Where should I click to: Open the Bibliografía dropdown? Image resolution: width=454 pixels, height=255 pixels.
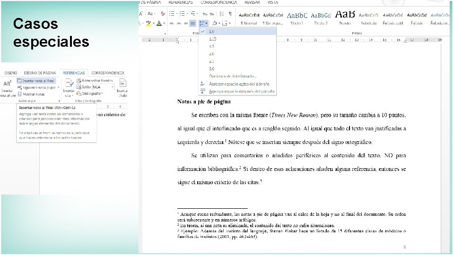click(x=89, y=93)
